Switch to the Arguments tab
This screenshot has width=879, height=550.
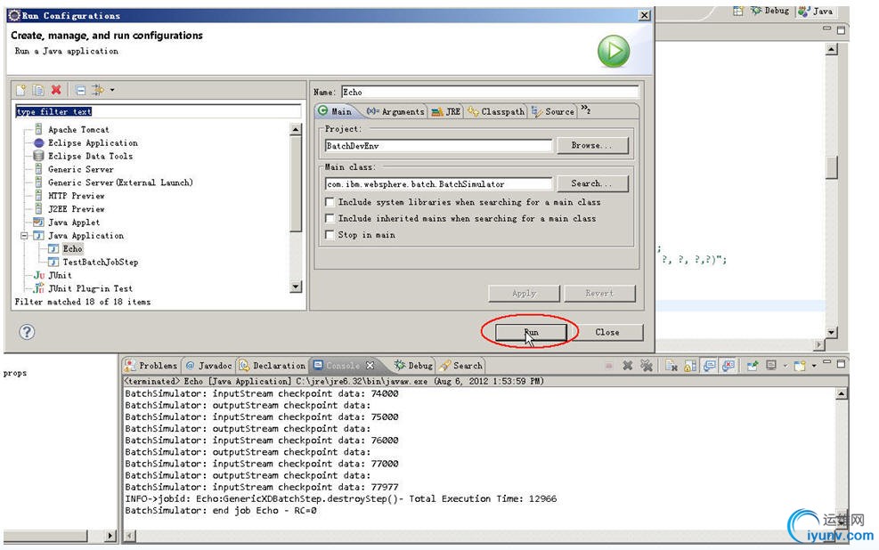(395, 111)
